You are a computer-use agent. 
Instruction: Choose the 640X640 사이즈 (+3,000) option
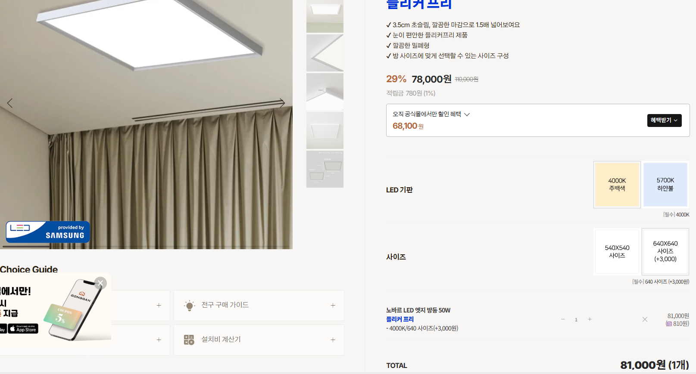(665, 252)
